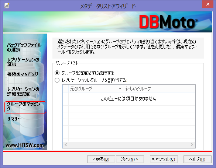Open www.HITSW.com link in sidebar
Viewport: 216px width, 168px height.
coord(25,145)
